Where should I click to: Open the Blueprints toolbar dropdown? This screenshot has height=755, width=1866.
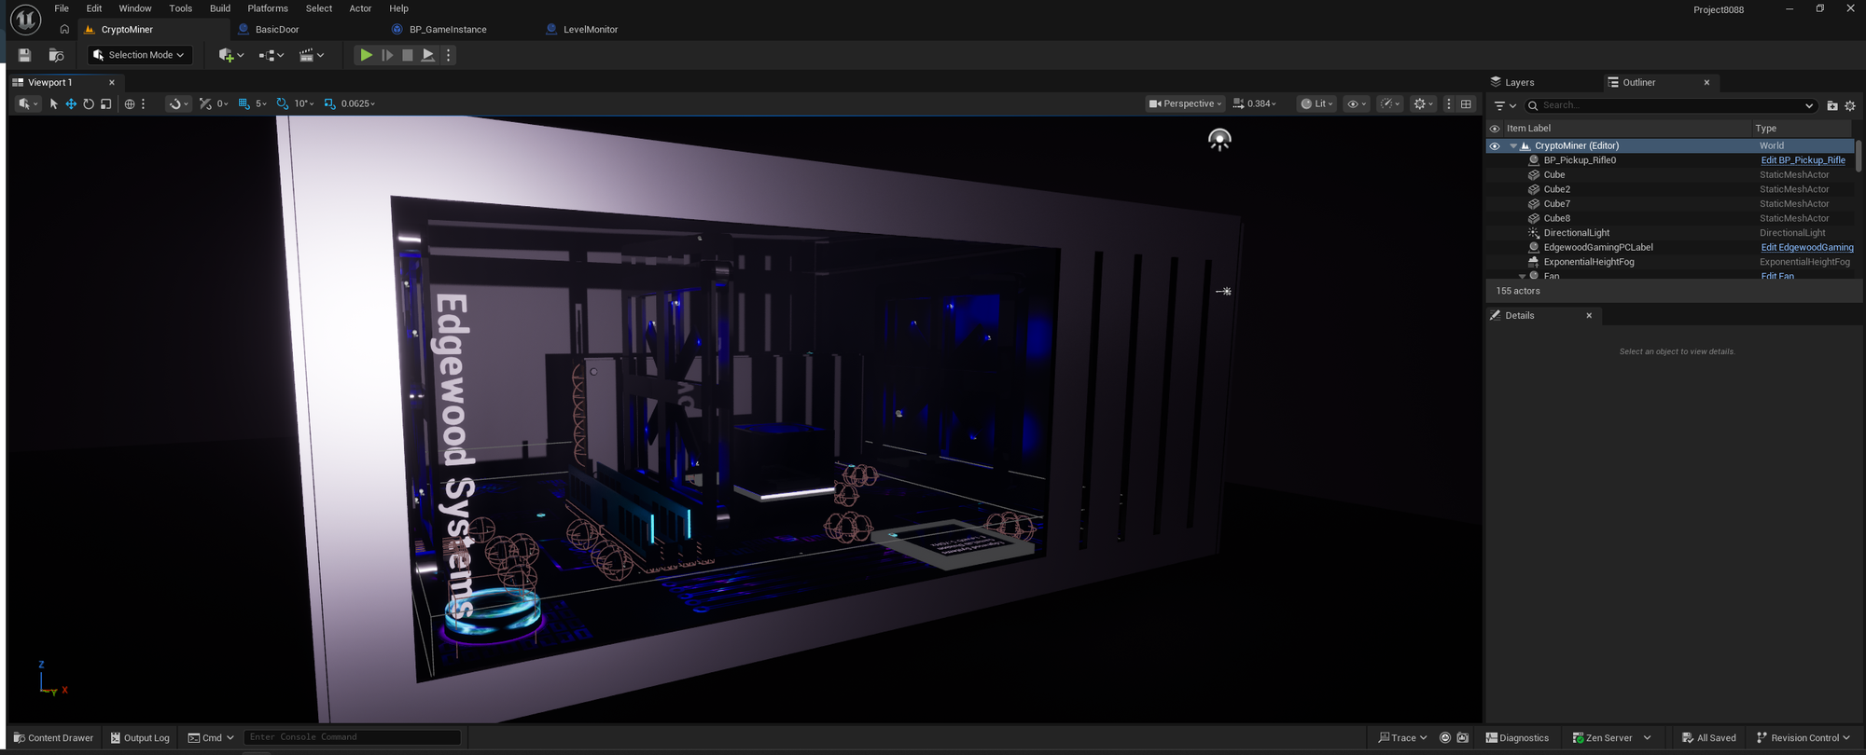click(271, 55)
